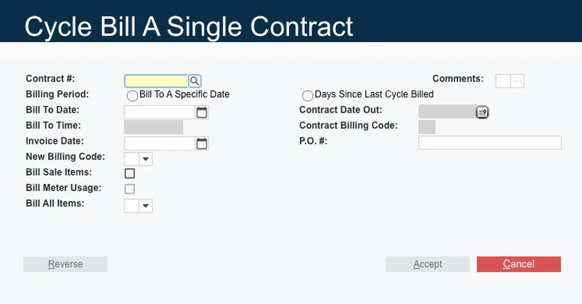
Task: Click the Bill To Time field
Action: click(153, 127)
